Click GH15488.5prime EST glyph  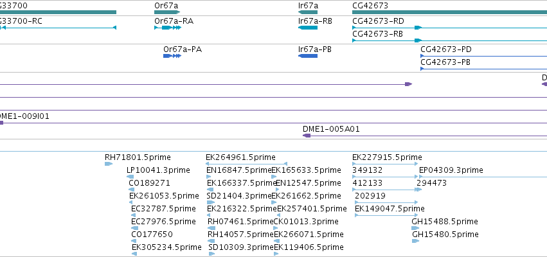pyautogui.click(x=415, y=228)
